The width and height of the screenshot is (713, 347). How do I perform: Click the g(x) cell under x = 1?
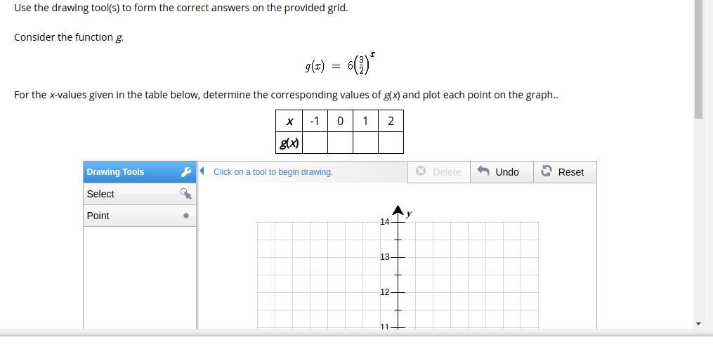pos(365,143)
